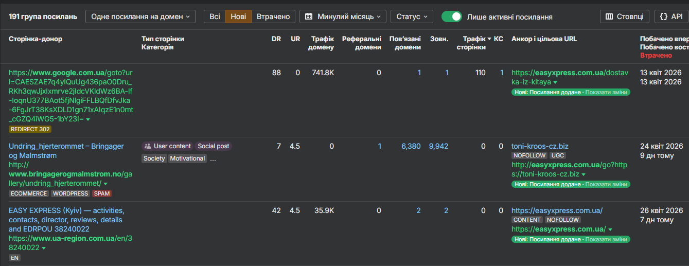Click the caret after google.com.ua donor URL
The image size is (689, 266).
pos(88,119)
